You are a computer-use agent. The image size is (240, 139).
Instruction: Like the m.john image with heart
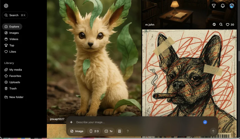tap(228, 25)
